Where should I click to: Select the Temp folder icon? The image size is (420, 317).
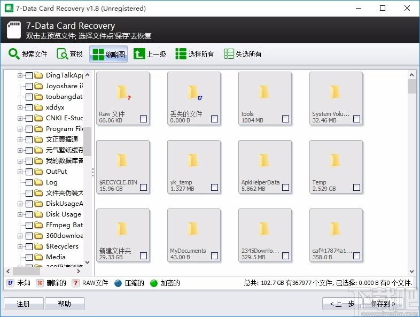point(336,160)
